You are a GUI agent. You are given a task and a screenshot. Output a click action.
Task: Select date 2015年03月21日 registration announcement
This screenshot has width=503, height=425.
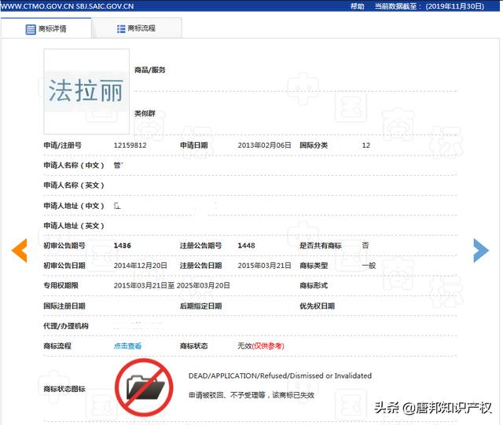point(264,266)
